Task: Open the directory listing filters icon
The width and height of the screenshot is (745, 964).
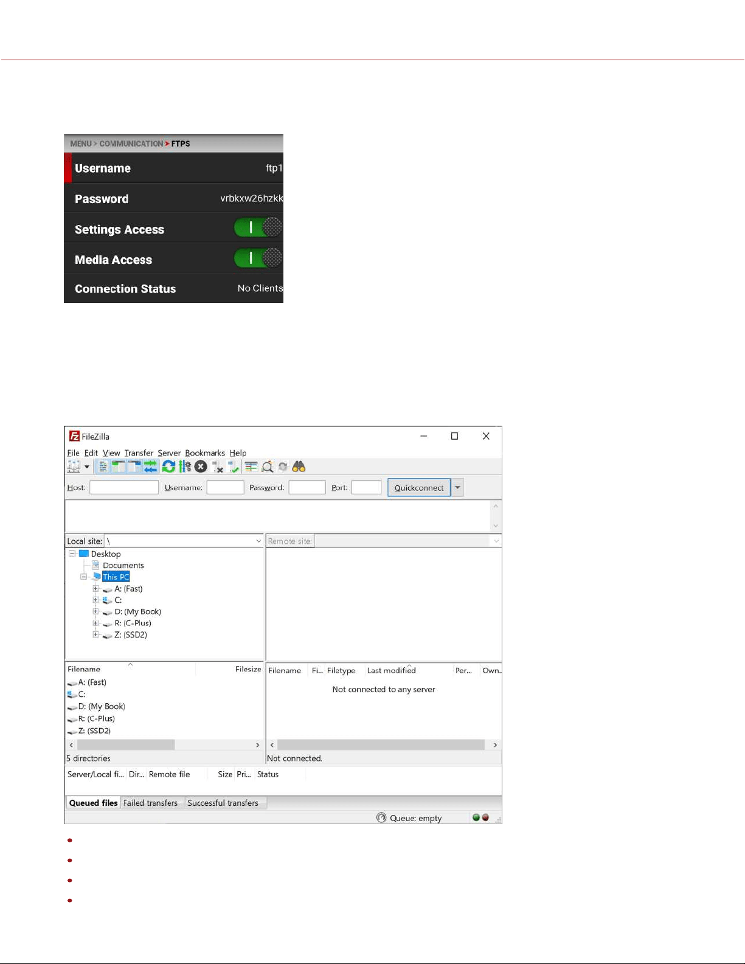Action: [x=251, y=466]
